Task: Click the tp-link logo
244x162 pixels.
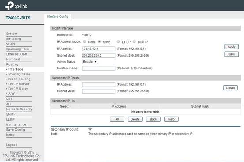Action: coord(16,6)
